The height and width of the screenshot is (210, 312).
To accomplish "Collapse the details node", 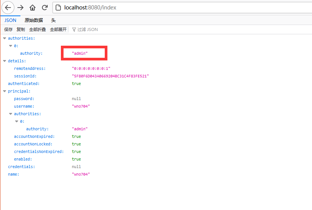I will (x=5, y=61).
